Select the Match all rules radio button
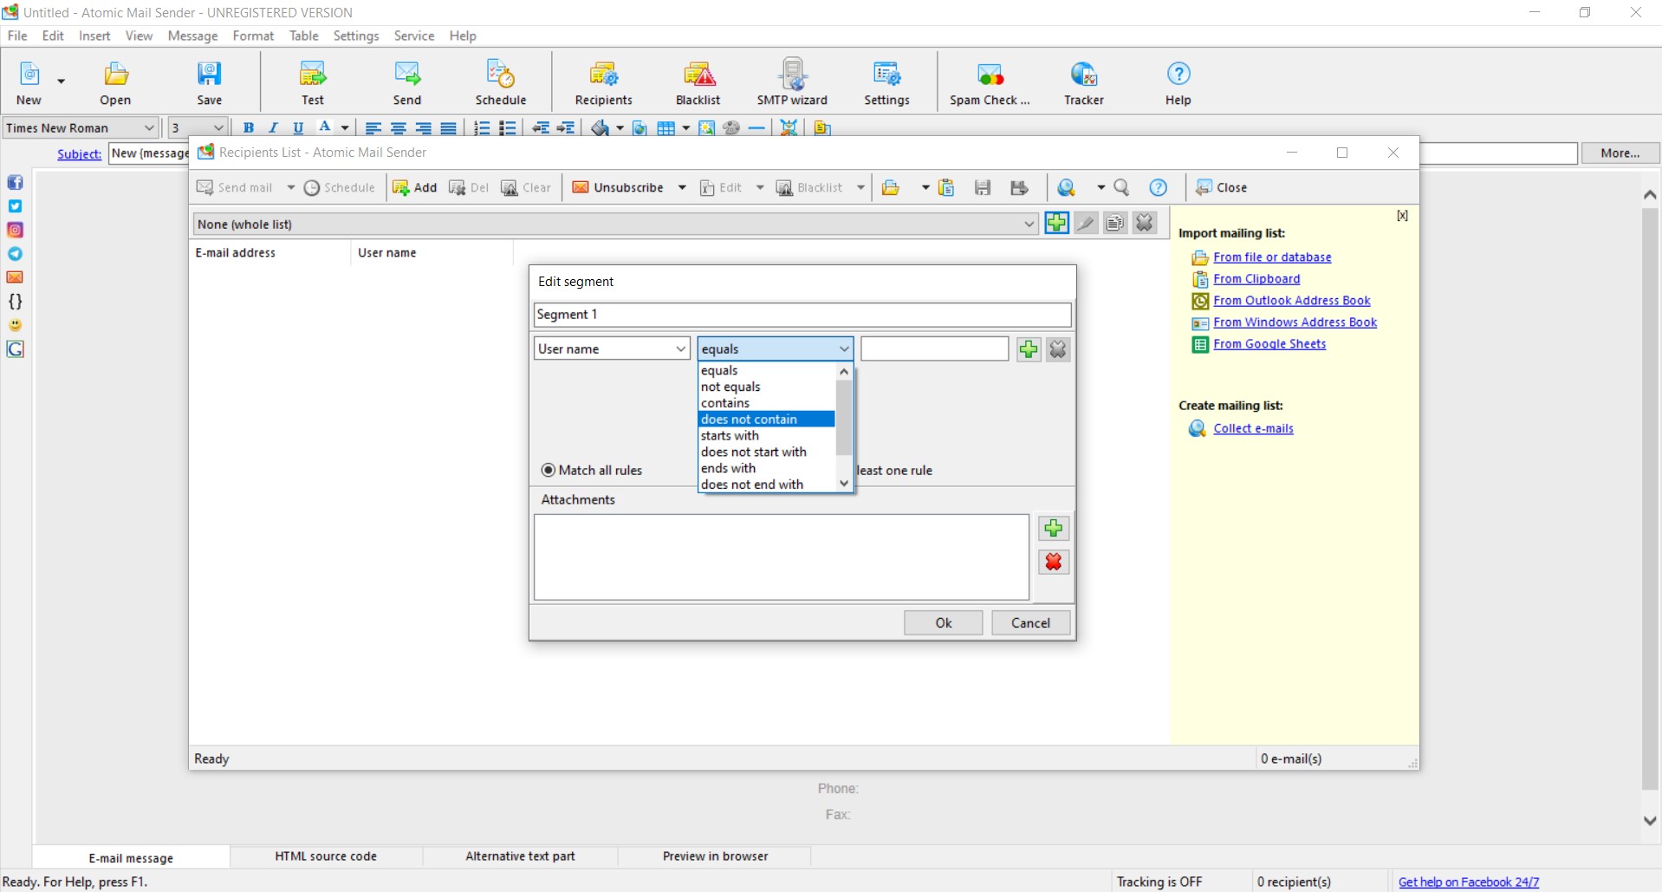Viewport: 1662px width, 892px height. 549,470
